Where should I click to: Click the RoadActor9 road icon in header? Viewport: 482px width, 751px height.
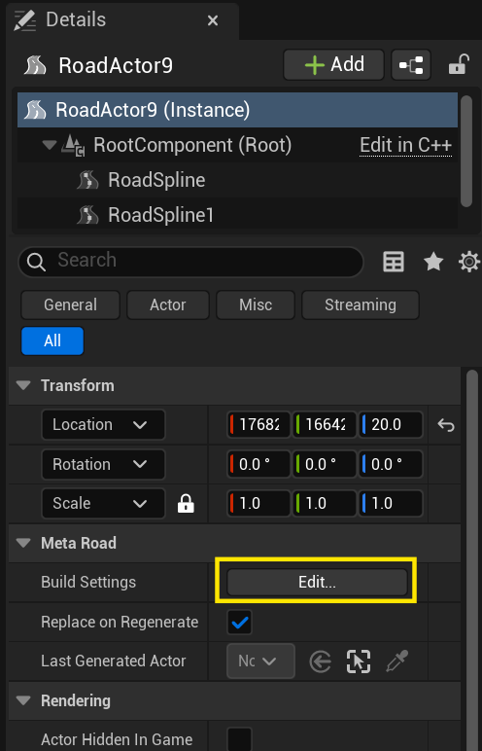35,65
